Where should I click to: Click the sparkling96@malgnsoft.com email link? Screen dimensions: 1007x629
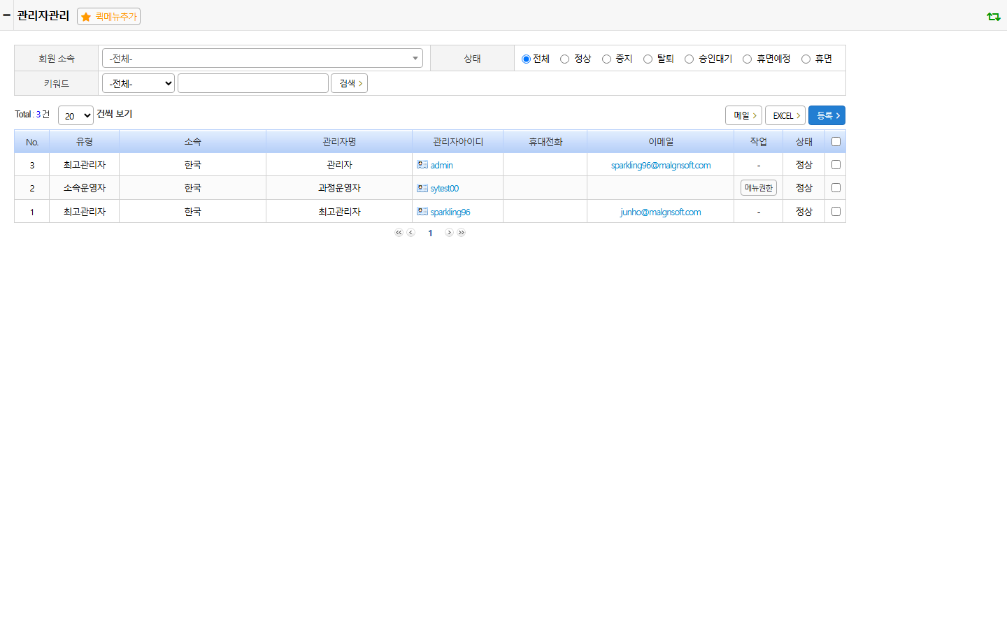coord(661,166)
